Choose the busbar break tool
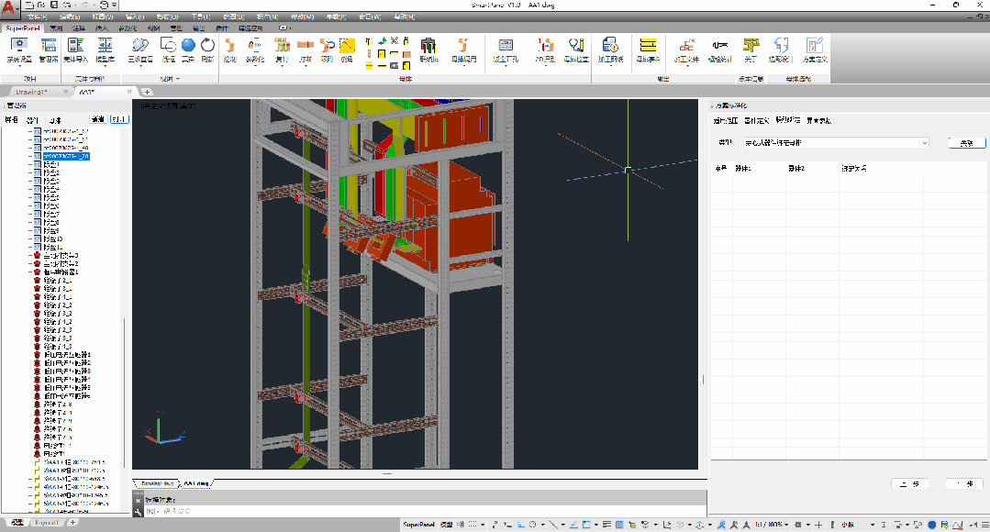The image size is (990, 532). click(306, 50)
